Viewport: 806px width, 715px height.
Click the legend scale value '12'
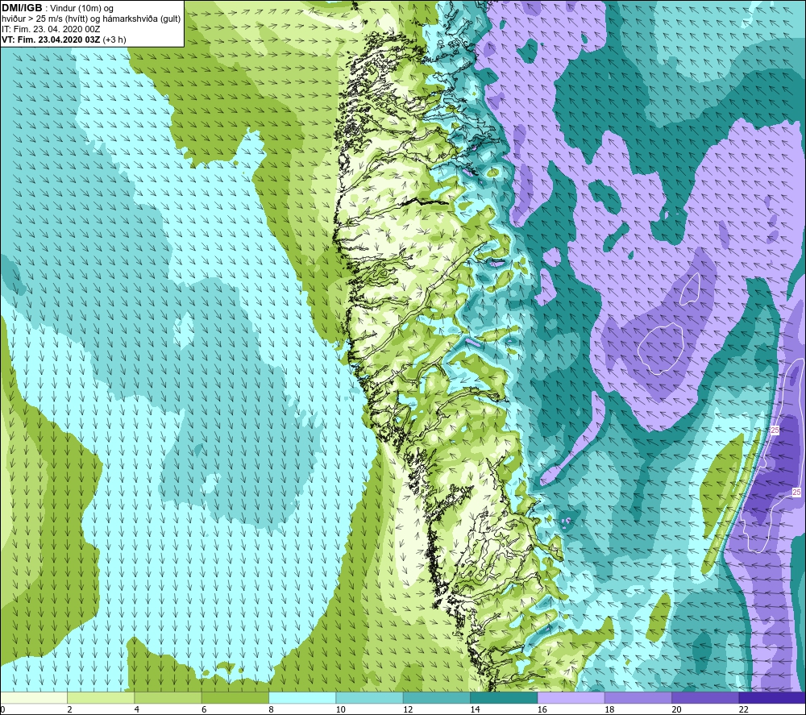point(408,709)
